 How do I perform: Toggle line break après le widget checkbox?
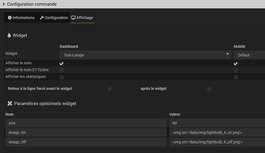[209, 89]
